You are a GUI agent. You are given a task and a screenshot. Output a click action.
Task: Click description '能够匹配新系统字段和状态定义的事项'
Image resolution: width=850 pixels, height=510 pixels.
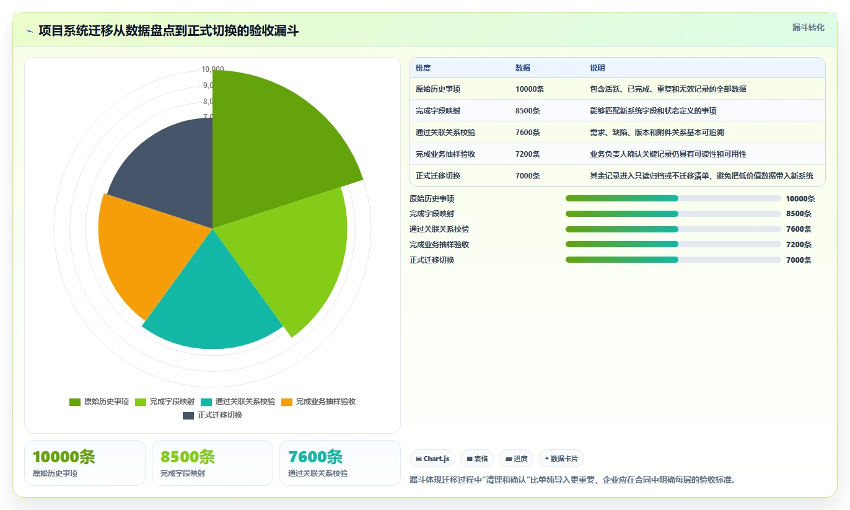click(653, 111)
